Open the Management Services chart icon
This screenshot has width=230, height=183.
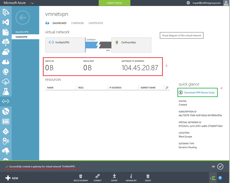pos(6,121)
